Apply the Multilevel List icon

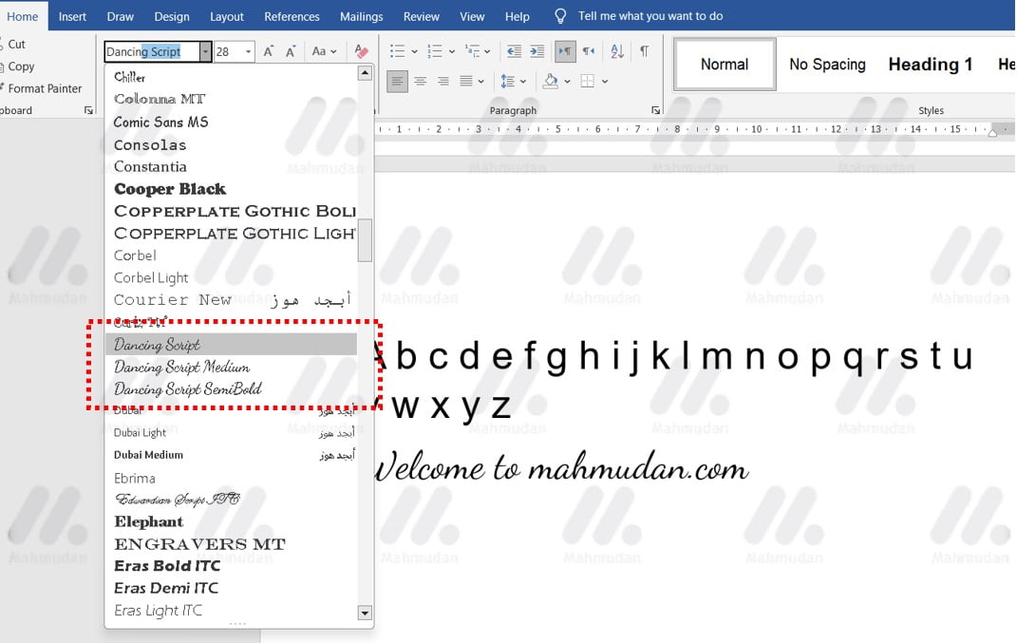click(472, 51)
